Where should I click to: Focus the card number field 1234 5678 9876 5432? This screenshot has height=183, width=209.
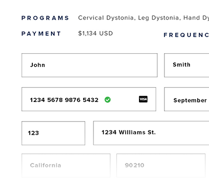coord(89,99)
